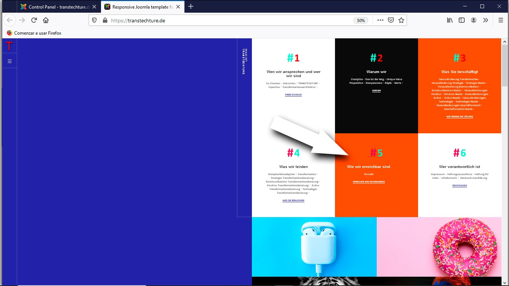Open the Firefox account menu
This screenshot has width=509, height=286.
tap(474, 20)
